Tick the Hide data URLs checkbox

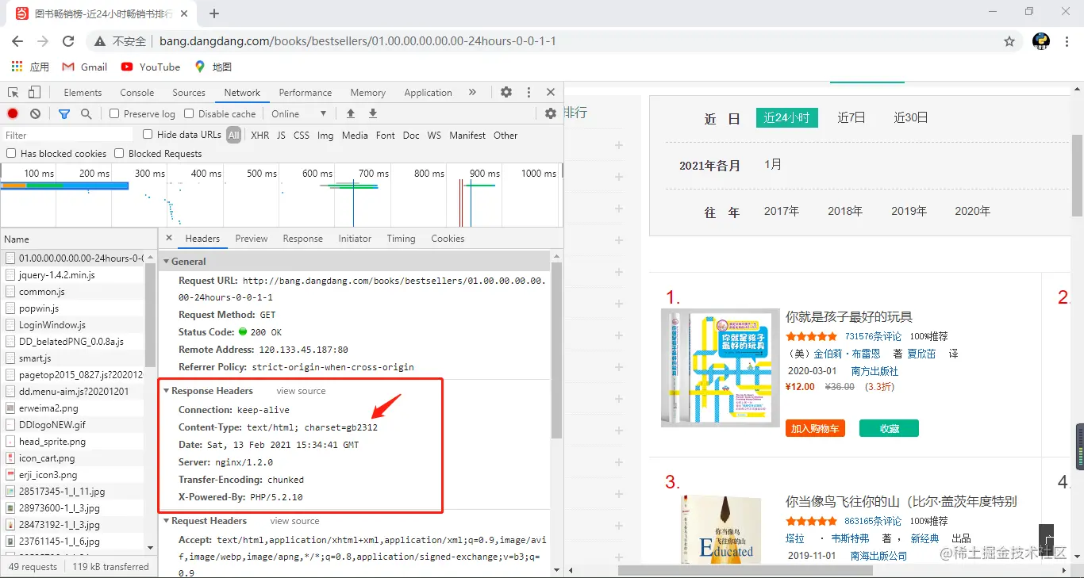148,135
